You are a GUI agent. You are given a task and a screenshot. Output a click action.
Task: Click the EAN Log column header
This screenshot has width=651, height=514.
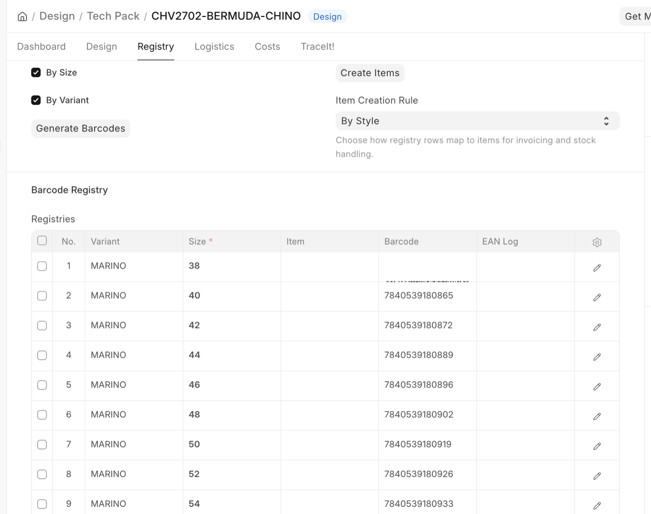525,242
